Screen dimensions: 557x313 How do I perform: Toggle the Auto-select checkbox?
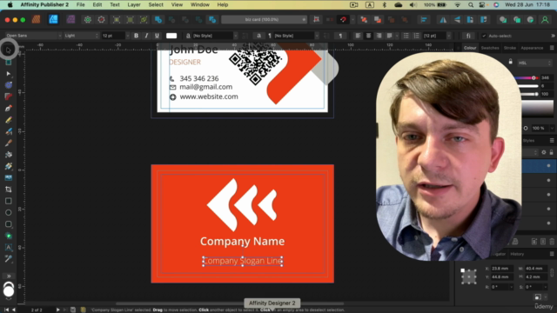coord(484,36)
